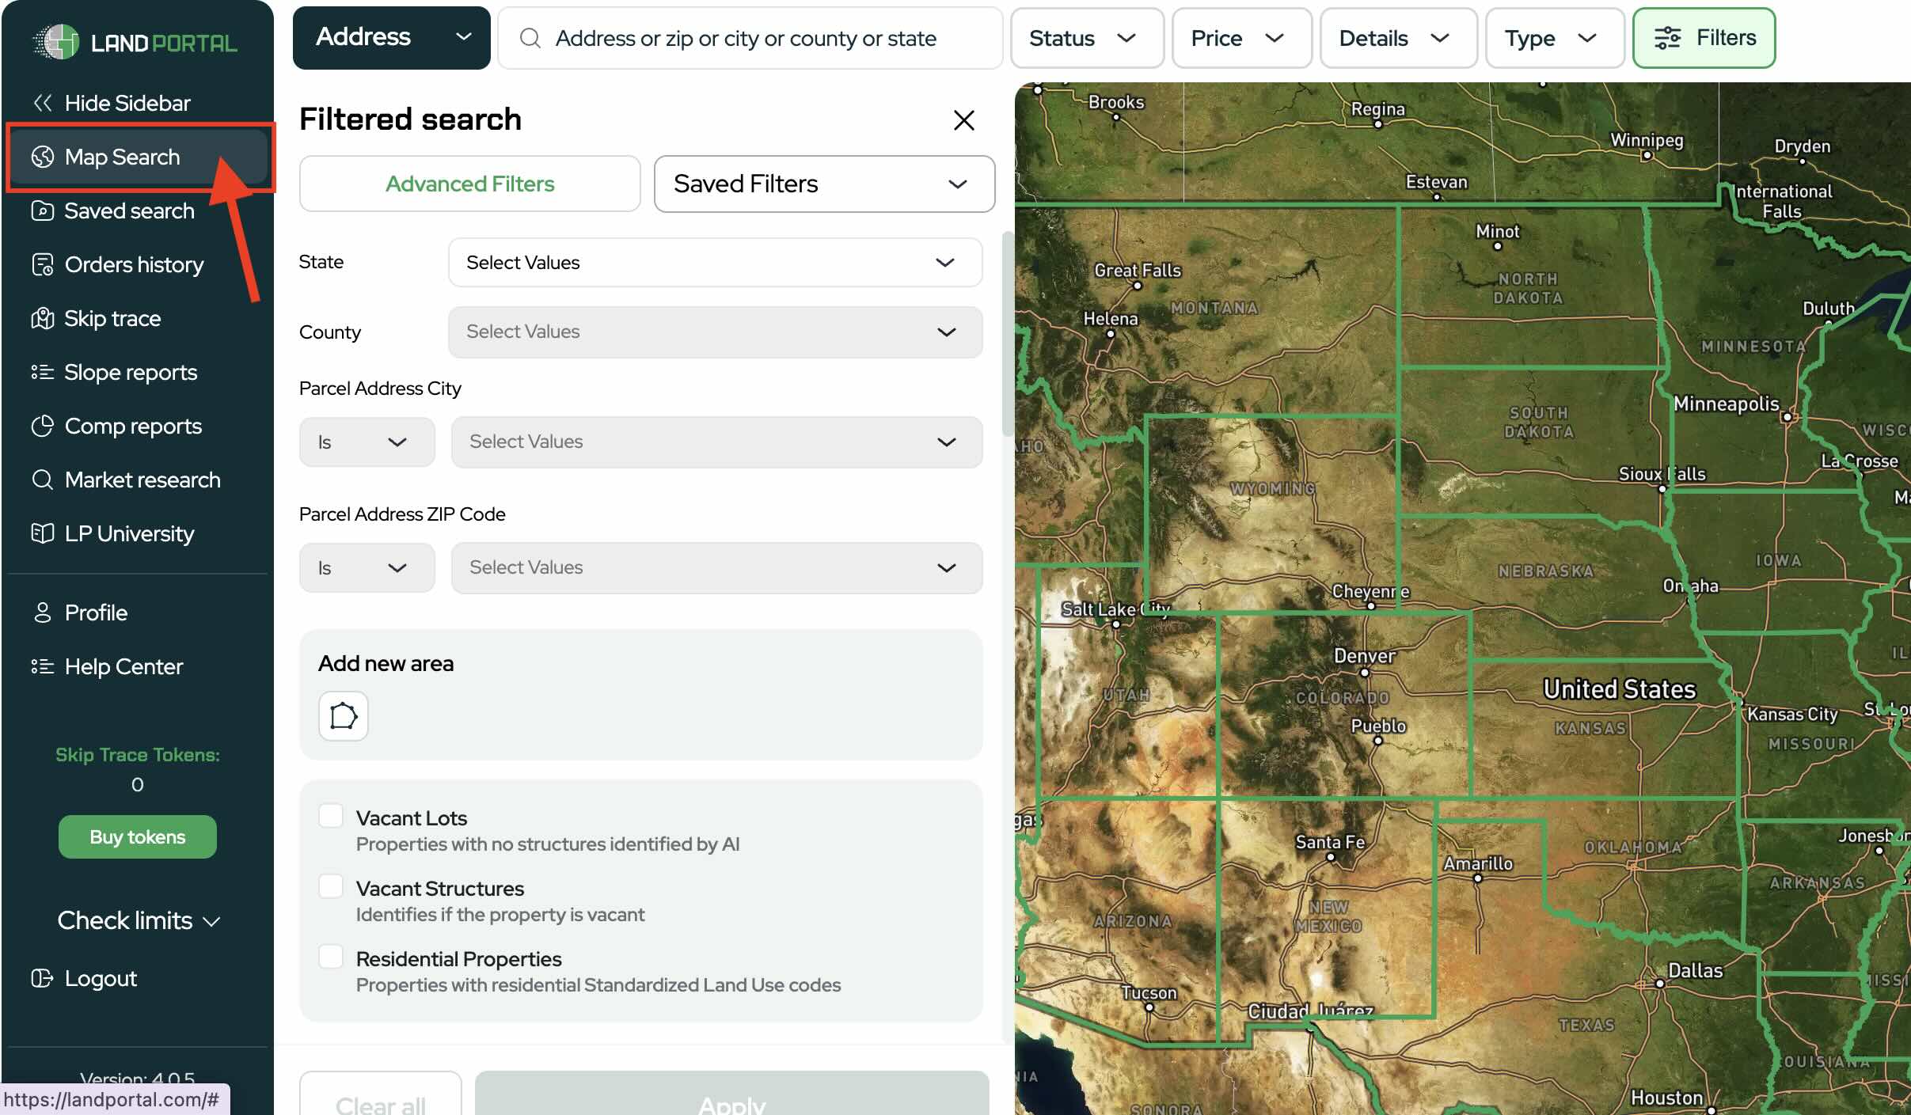Open Slope reports from sidebar

click(x=130, y=372)
